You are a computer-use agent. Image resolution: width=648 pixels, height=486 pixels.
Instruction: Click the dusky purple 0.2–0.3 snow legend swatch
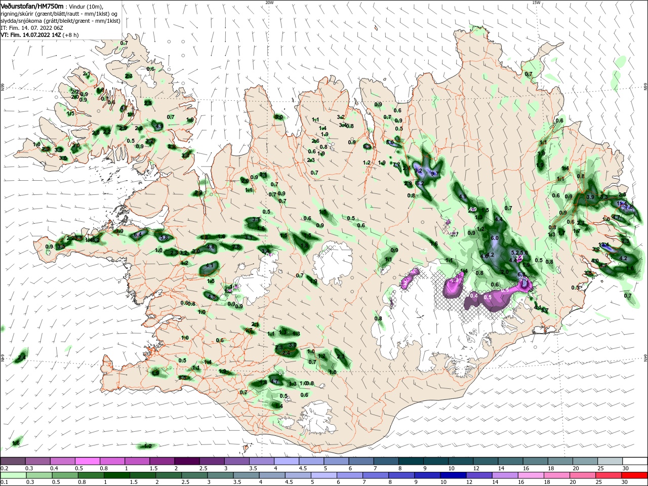(13, 461)
